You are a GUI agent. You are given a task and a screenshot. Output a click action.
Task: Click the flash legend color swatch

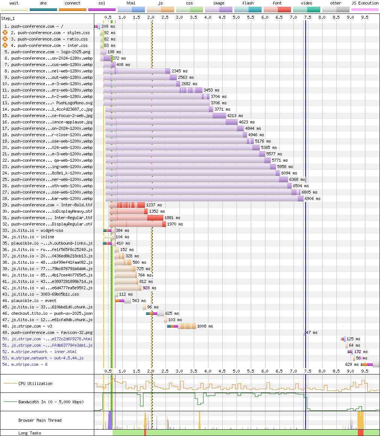tap(248, 10)
